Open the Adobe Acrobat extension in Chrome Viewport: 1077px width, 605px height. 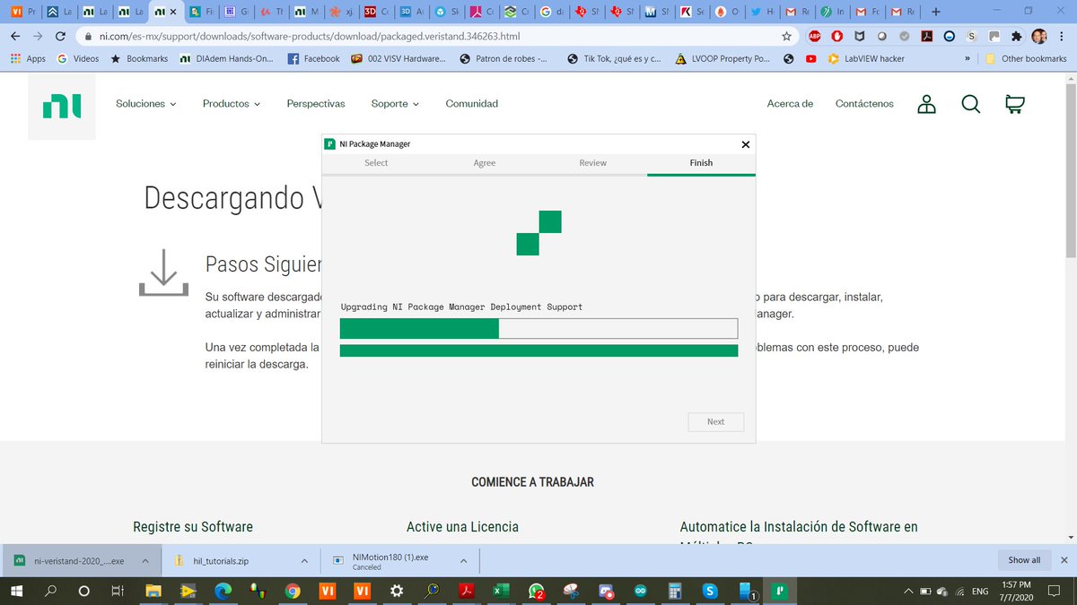[x=926, y=37]
